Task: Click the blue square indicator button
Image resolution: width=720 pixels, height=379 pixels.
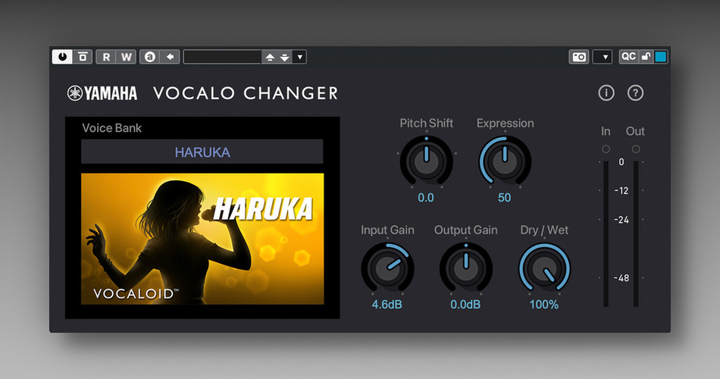Action: click(x=661, y=57)
